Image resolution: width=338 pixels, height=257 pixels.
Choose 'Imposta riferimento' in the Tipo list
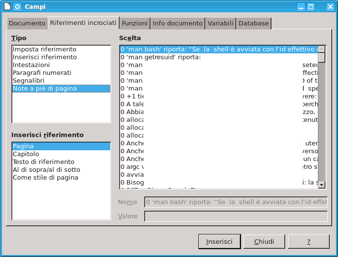(45, 49)
